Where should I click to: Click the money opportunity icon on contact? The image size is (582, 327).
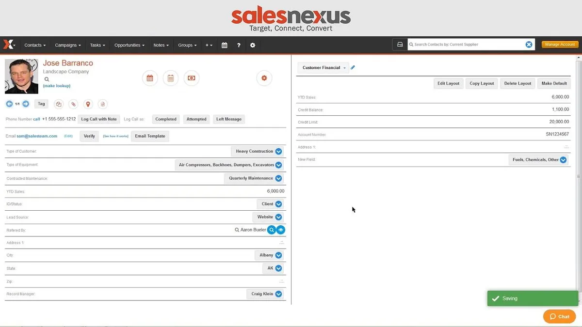[x=192, y=78]
